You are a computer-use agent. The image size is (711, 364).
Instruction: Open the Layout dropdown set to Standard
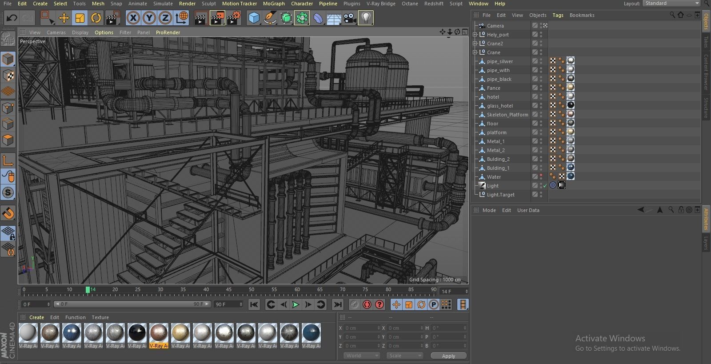tap(671, 3)
